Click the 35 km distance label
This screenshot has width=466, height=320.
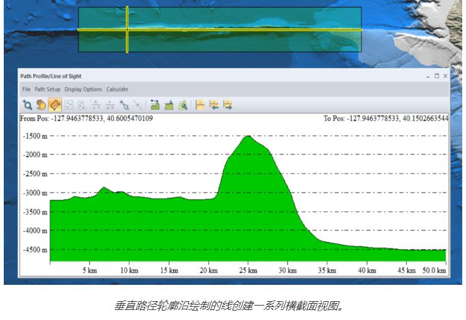point(327,270)
